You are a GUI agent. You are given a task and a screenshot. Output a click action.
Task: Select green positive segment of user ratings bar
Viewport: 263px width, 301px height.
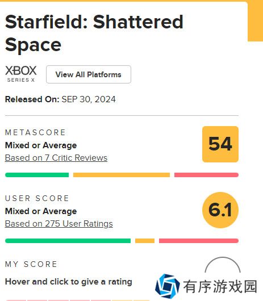coord(68,241)
